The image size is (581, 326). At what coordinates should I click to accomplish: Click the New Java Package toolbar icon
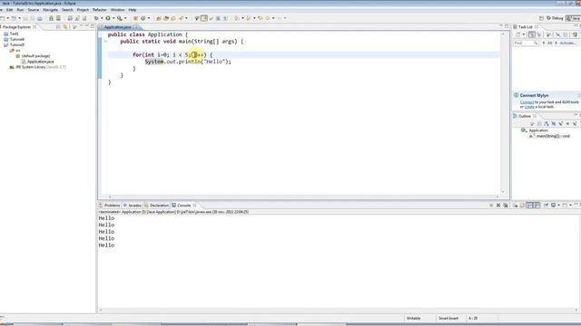tap(135, 18)
